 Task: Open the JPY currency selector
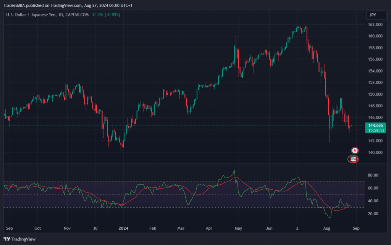point(373,15)
